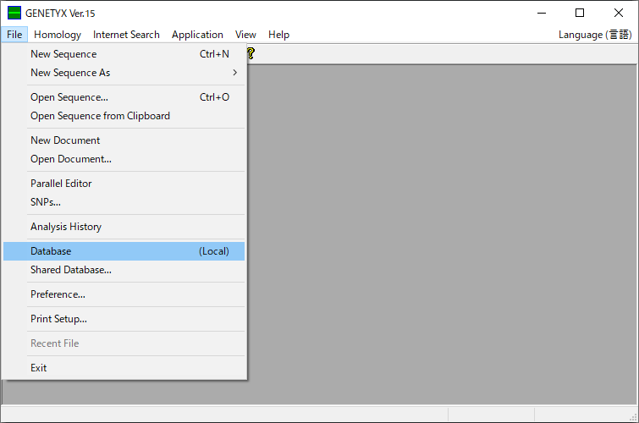The height and width of the screenshot is (423, 639).
Task: Open the Internet Search menu
Action: pyautogui.click(x=126, y=35)
